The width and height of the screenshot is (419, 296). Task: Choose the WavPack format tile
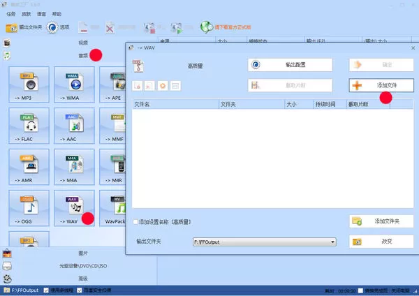[112, 208]
